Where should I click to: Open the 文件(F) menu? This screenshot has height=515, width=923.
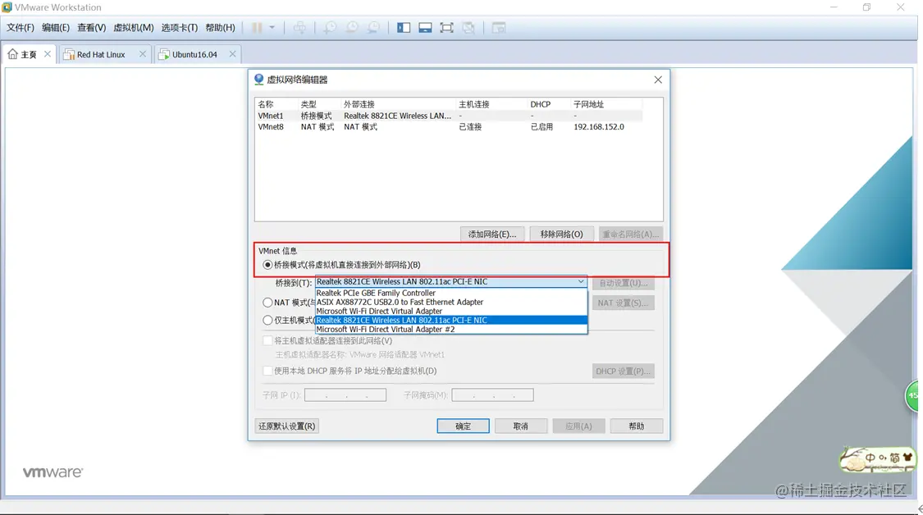pyautogui.click(x=21, y=28)
